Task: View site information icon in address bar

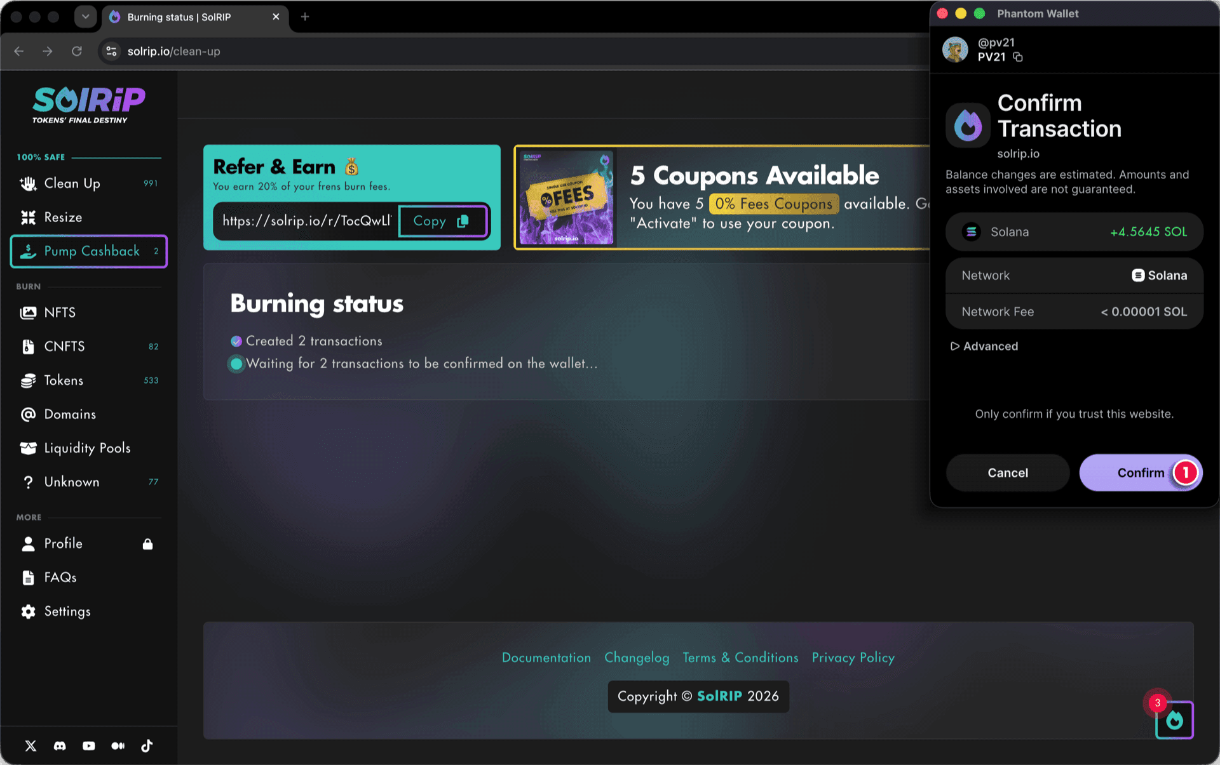Action: 111,51
